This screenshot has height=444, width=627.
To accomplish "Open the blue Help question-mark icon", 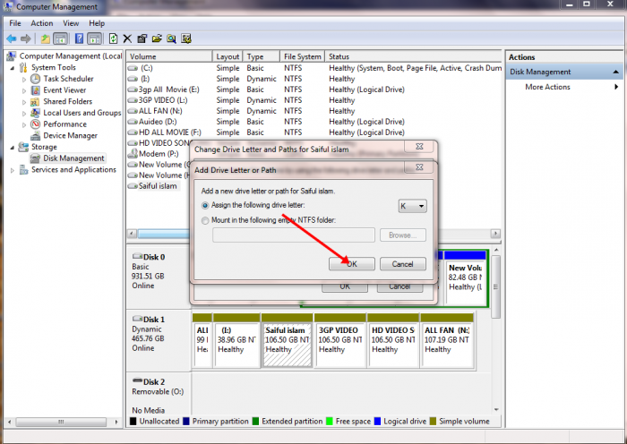I will point(79,38).
